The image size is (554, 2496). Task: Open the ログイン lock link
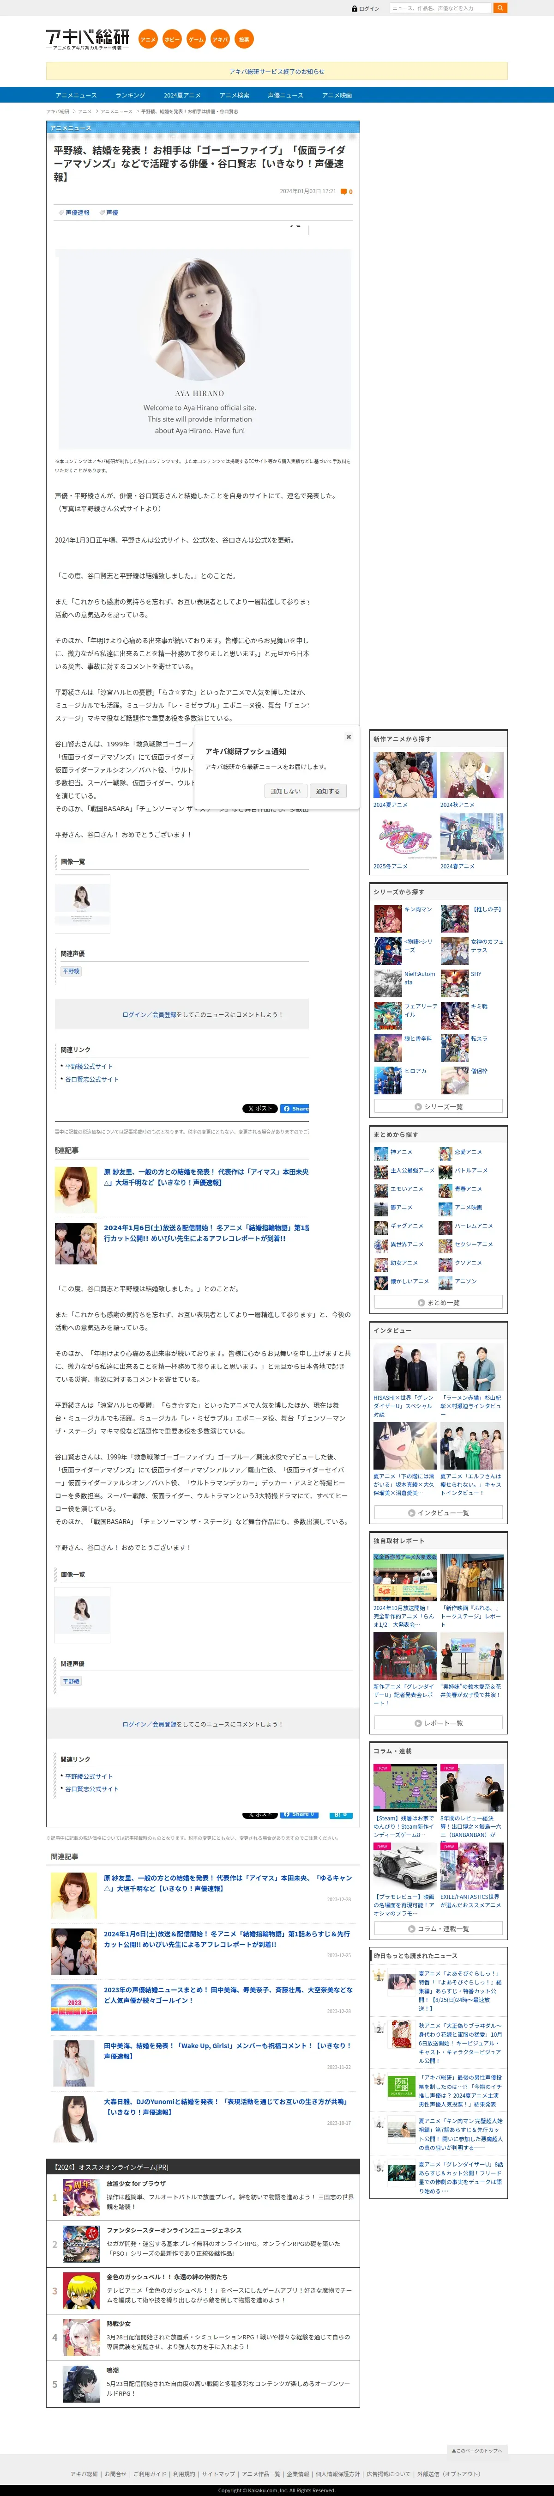point(365,8)
